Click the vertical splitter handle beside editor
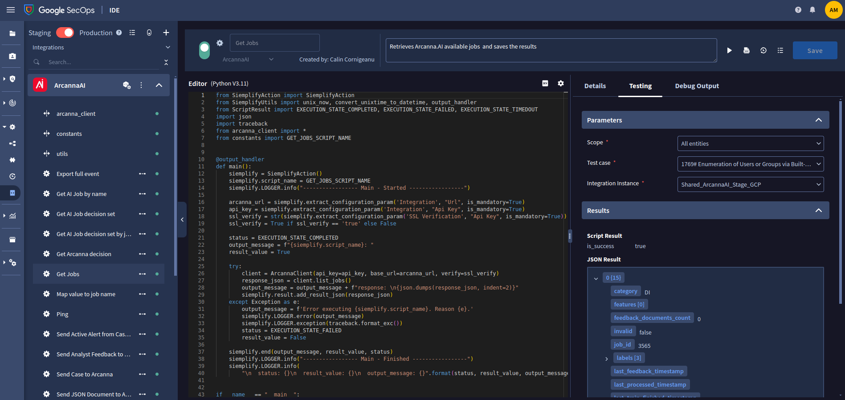845x400 pixels. point(570,236)
